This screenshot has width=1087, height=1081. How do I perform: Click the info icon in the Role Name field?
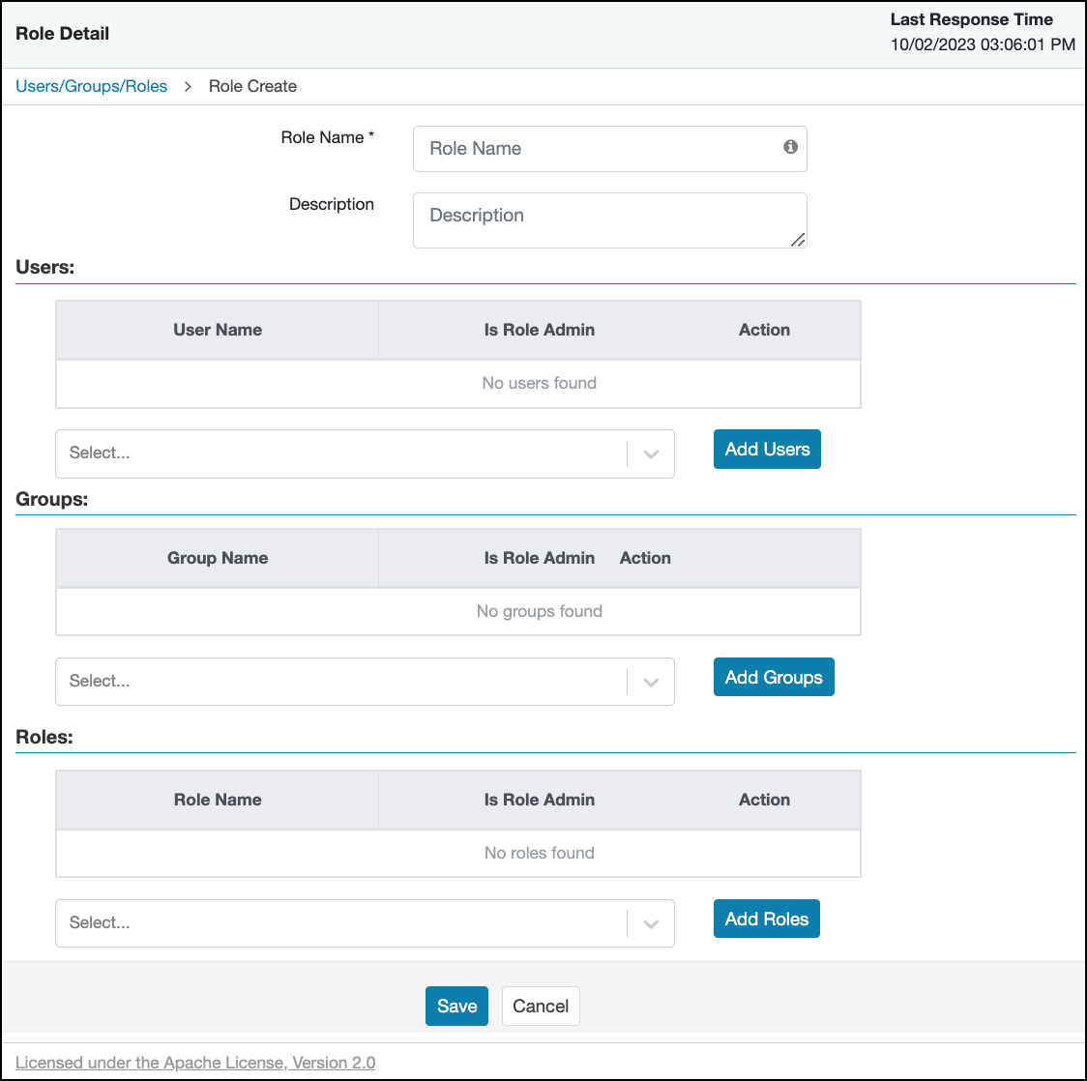[789, 148]
